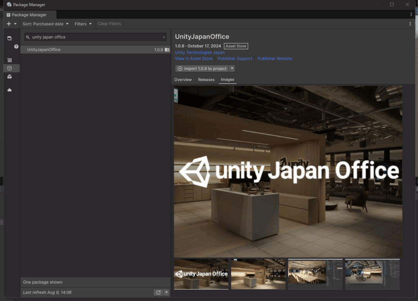The image size is (418, 301).
Task: Select the UnityJapanOffice row in the package list
Action: (x=96, y=50)
